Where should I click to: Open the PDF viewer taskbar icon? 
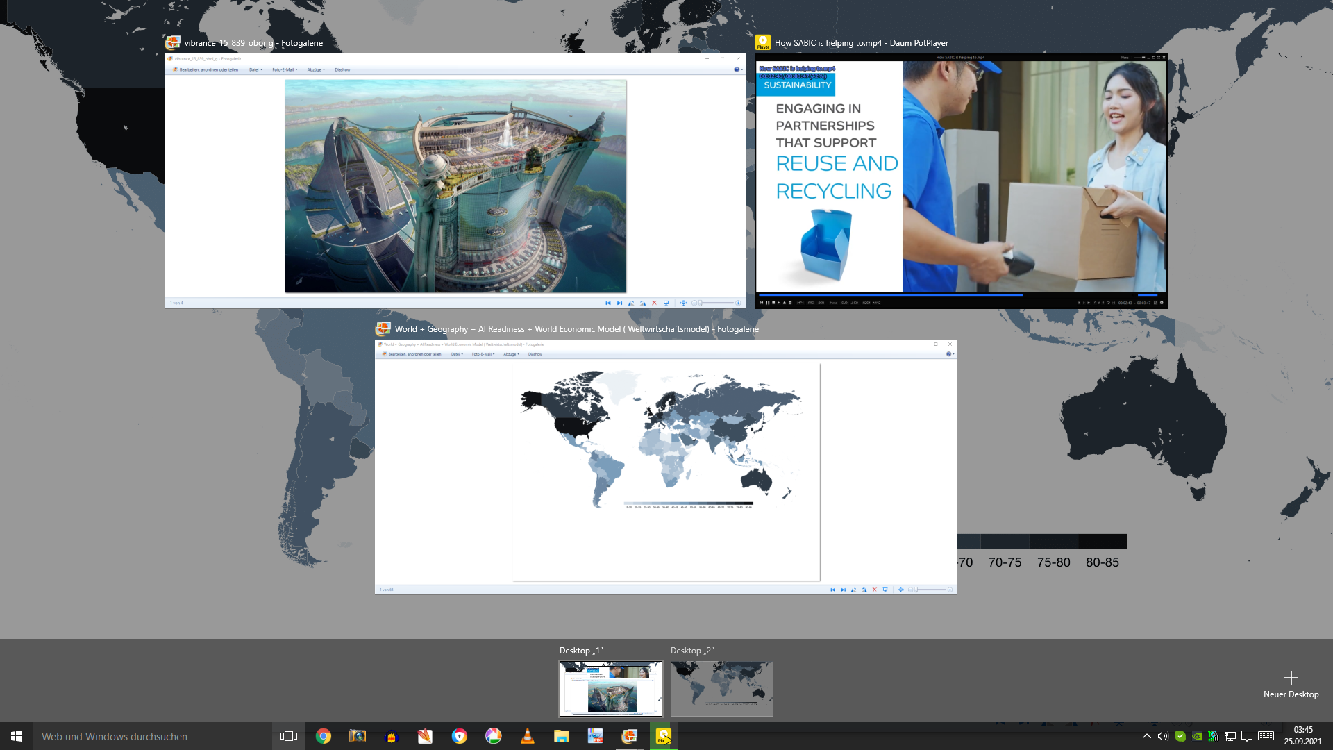pyautogui.click(x=596, y=736)
